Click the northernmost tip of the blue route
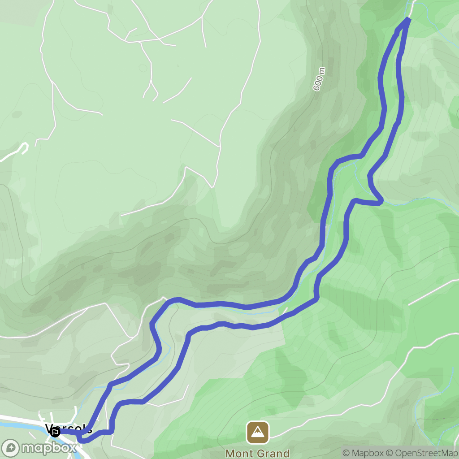Viewport: 459px width, 459px height. [407, 19]
